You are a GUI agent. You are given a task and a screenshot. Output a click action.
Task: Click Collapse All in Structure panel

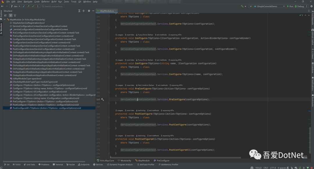(x=83, y=11)
